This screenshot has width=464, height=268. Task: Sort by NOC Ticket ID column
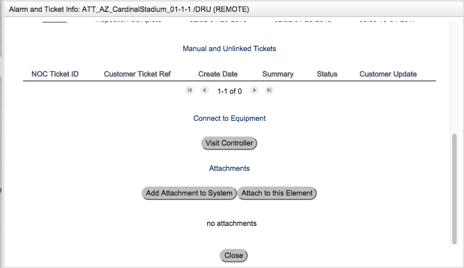click(55, 74)
